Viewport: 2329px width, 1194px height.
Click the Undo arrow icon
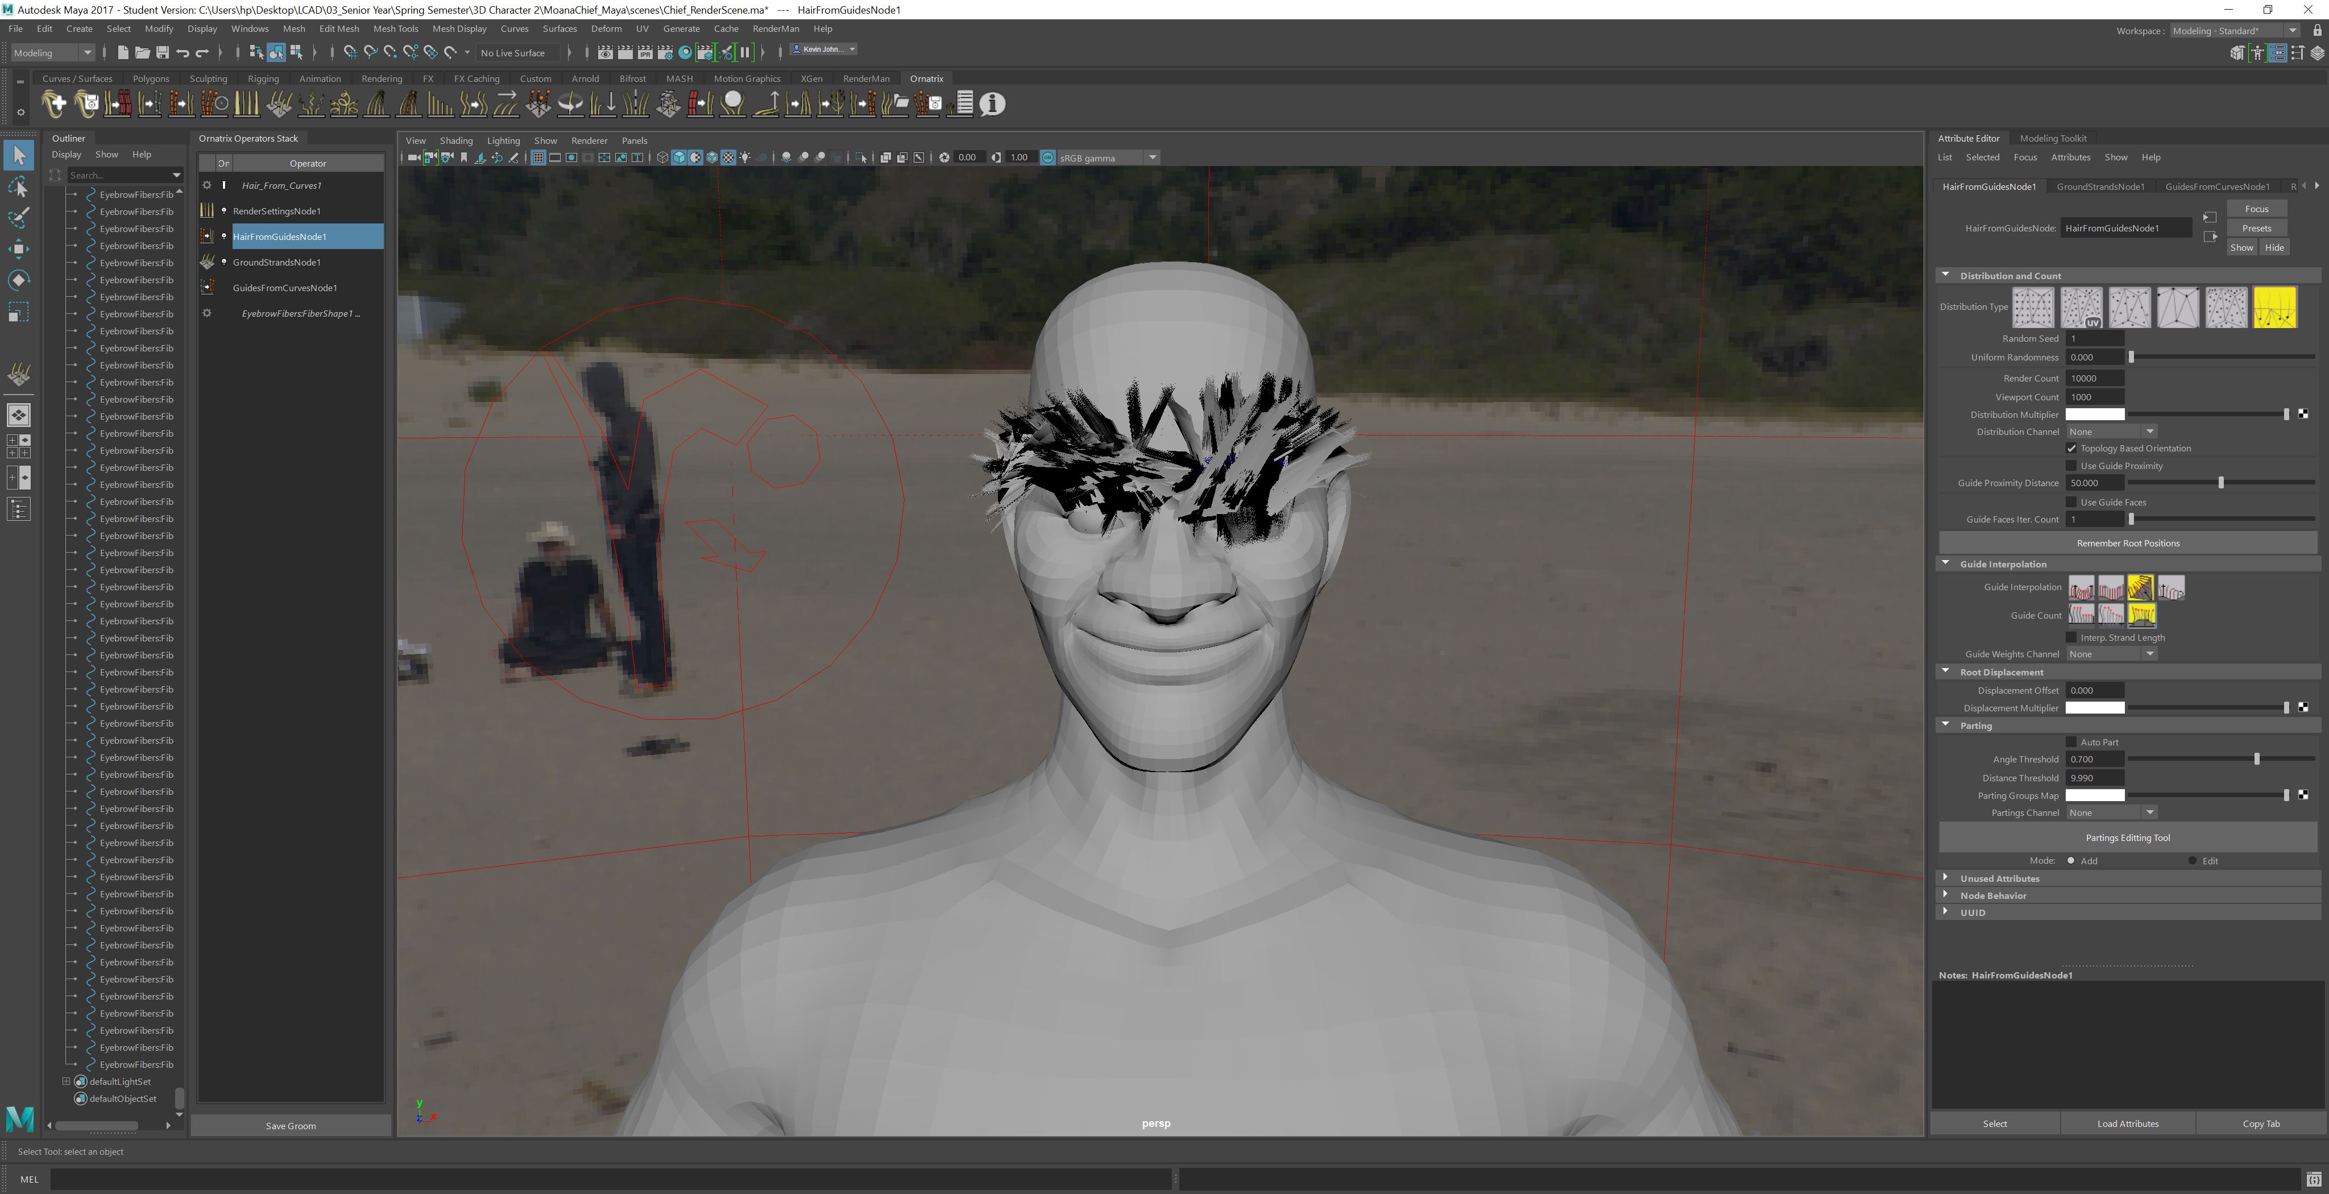coord(183,53)
